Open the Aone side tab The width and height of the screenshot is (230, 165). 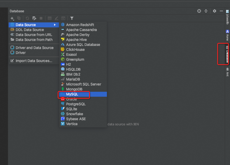pos(227,35)
